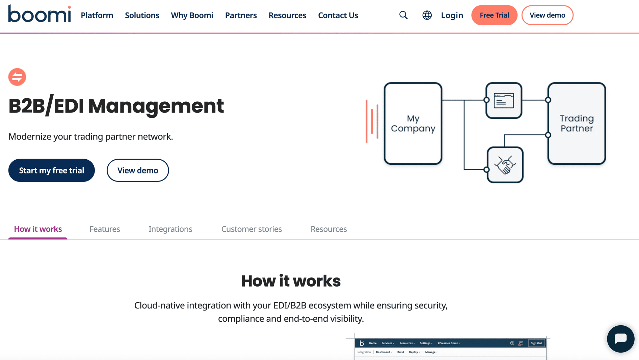Click the B2B/EDI Management arrows icon
Image resolution: width=639 pixels, height=360 pixels.
[x=17, y=77]
